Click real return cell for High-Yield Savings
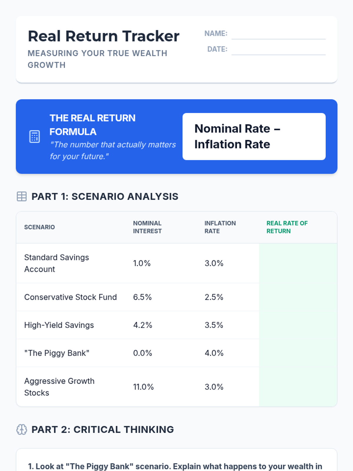 pos(298,325)
